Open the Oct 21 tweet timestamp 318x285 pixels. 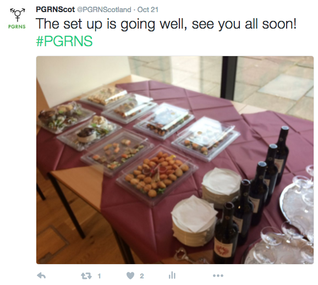coord(148,9)
